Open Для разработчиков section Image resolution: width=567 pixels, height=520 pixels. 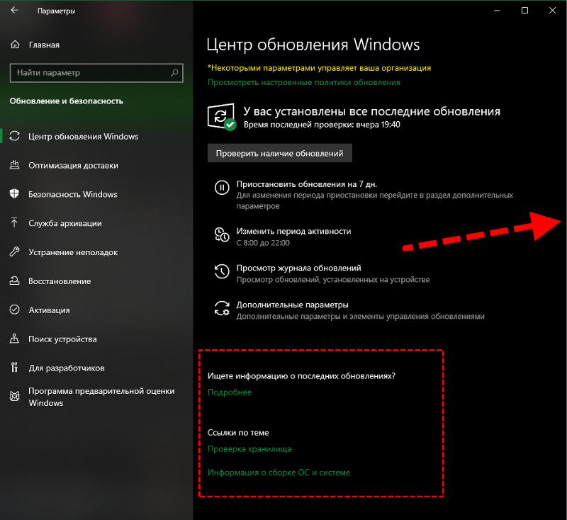67,368
